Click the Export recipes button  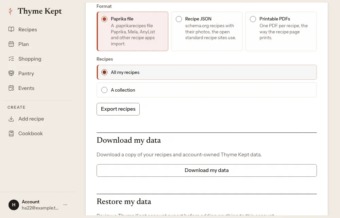coord(118,109)
